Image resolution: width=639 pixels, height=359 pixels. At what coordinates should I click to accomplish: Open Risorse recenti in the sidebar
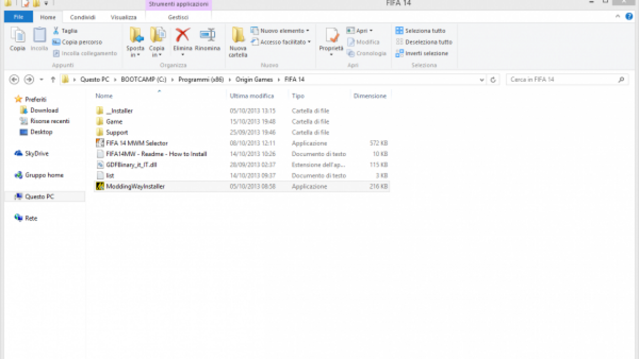49,121
